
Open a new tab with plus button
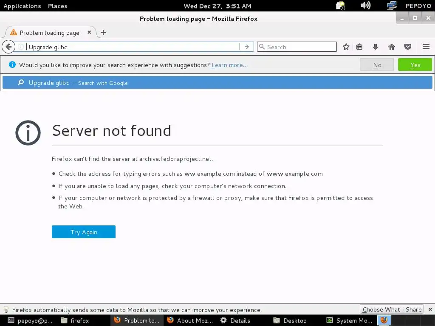click(103, 32)
